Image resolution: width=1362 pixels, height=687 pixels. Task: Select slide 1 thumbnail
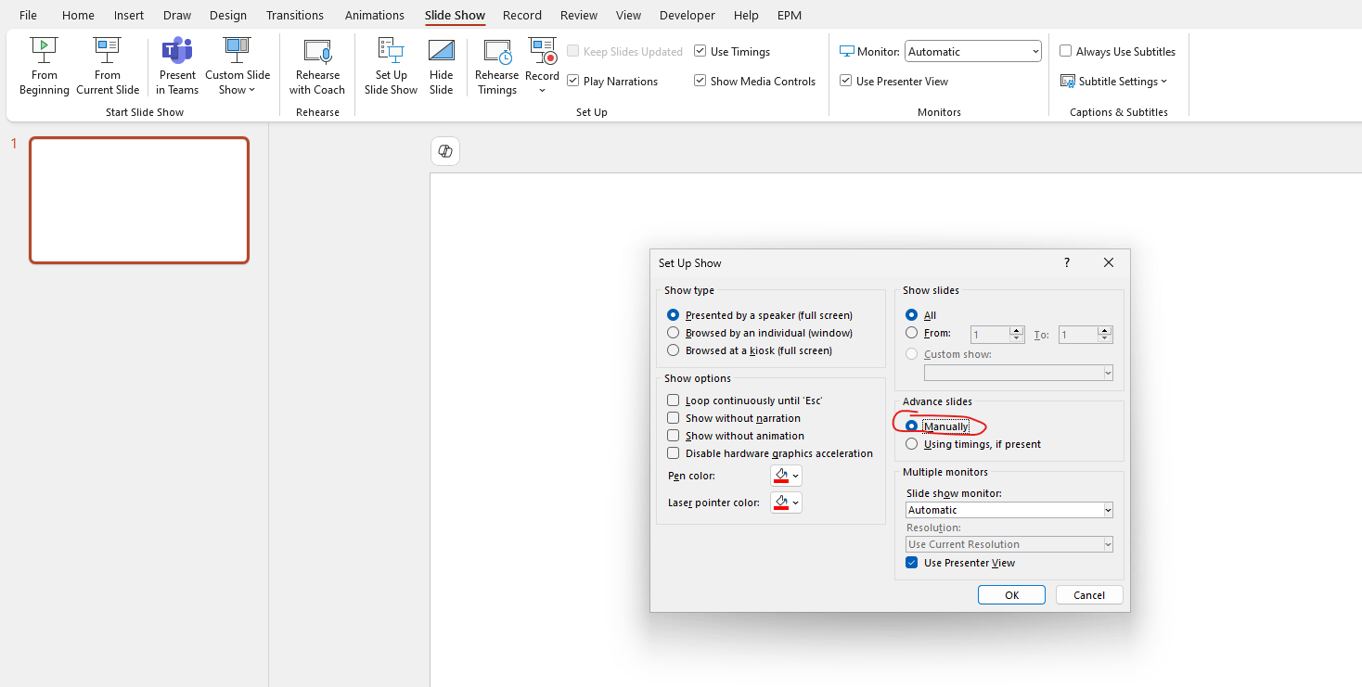[139, 200]
